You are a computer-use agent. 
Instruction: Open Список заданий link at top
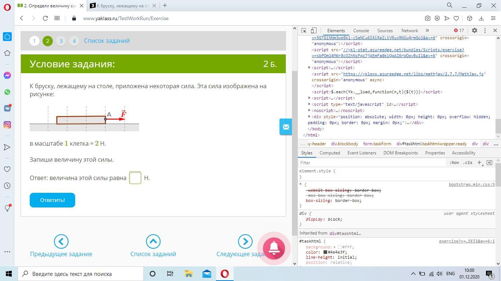[107, 41]
